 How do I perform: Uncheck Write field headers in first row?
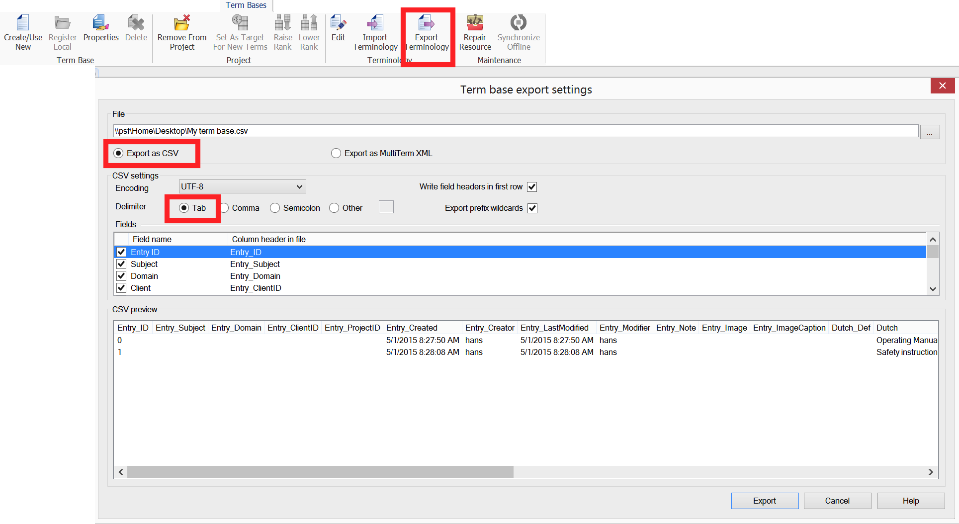point(532,187)
